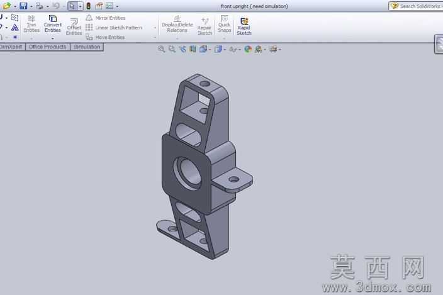The image size is (443, 295).
Task: Click the dashed-rectangle sketch tool icon
Action: tap(14, 18)
